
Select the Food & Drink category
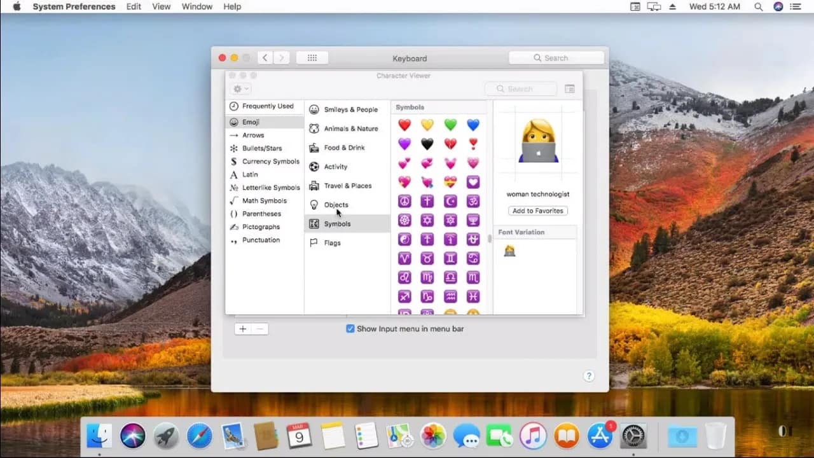point(345,147)
